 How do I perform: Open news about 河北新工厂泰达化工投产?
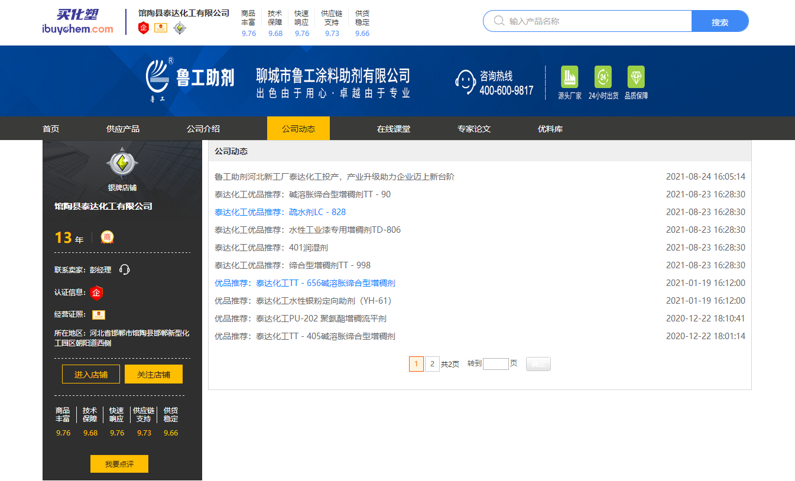click(335, 177)
